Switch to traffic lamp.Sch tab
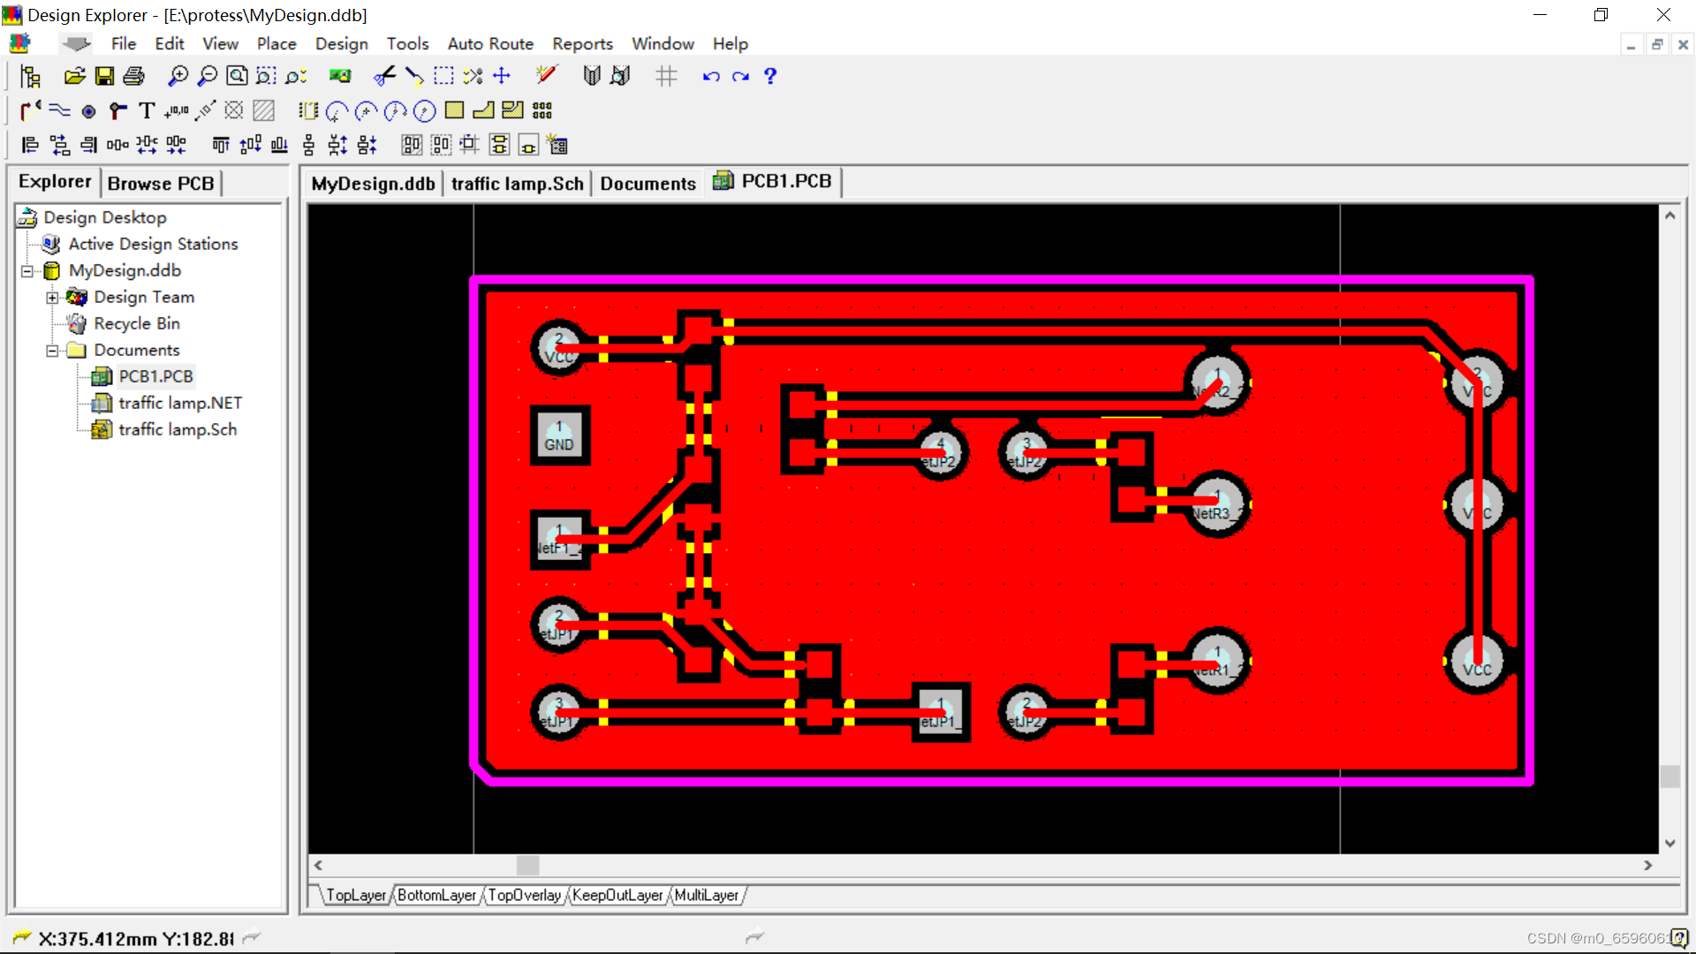This screenshot has height=954, width=1696. point(517,184)
